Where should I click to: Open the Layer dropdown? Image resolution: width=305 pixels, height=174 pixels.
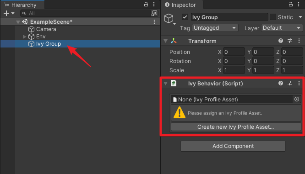282,28
